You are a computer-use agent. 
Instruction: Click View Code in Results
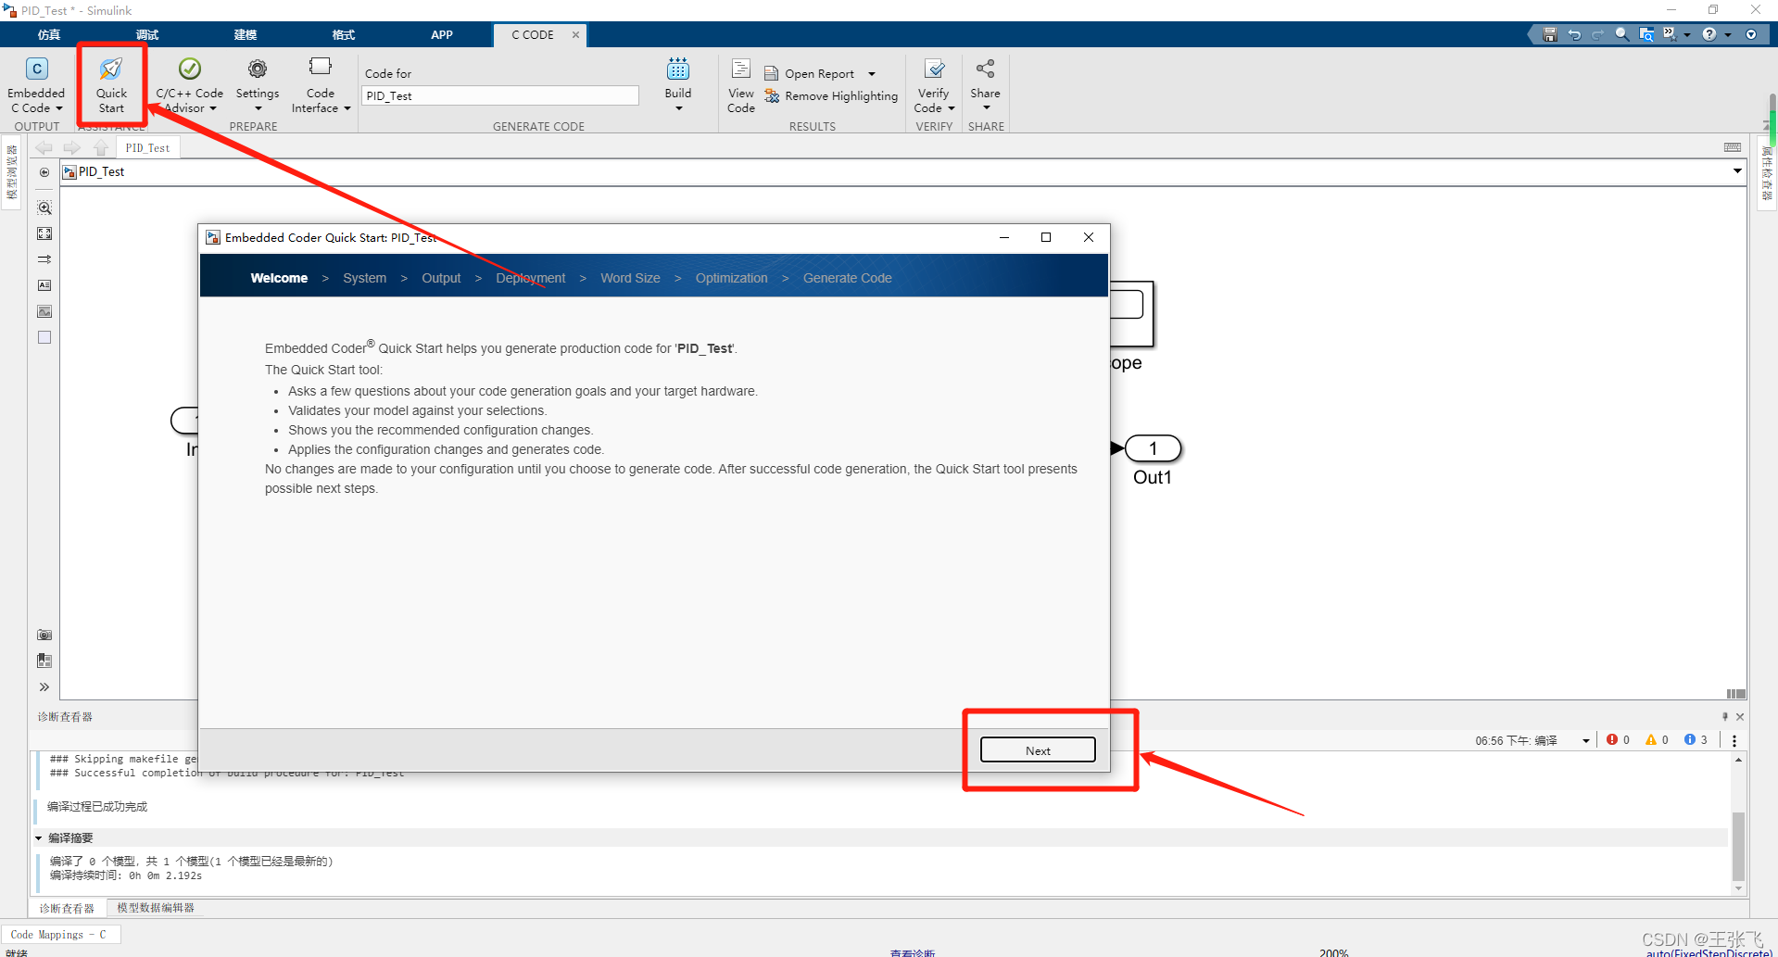(741, 85)
